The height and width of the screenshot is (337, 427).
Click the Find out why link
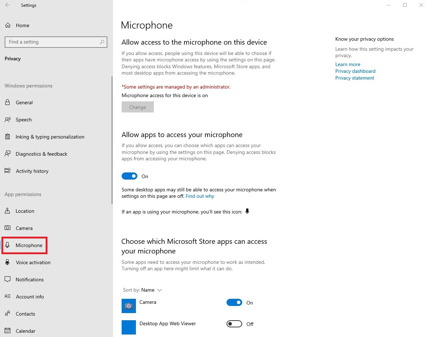pos(200,196)
